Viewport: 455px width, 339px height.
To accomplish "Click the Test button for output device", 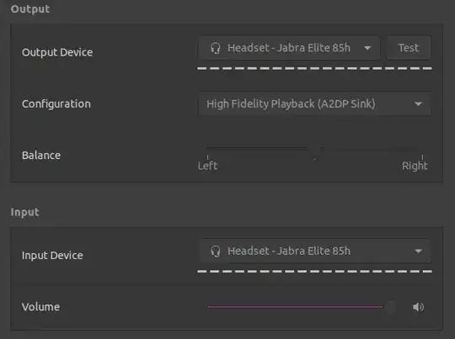I will tap(409, 48).
